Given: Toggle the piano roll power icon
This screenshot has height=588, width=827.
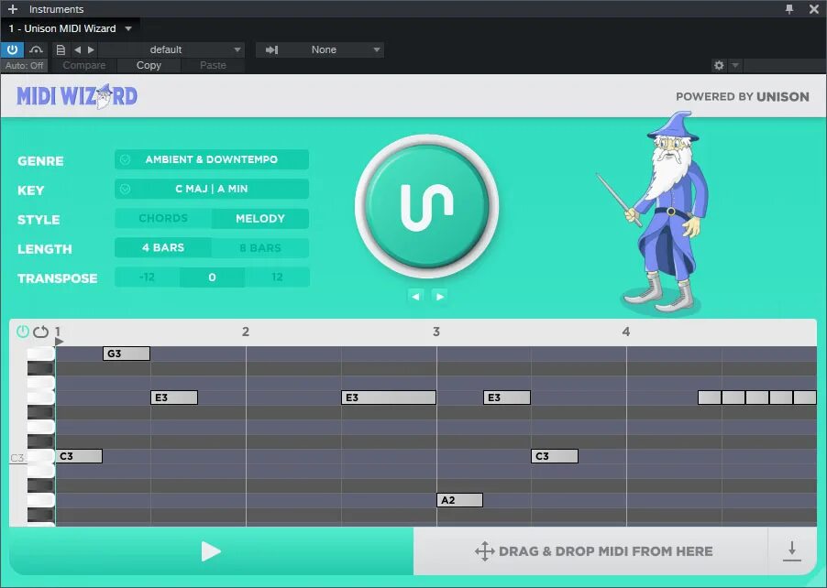Looking at the screenshot, I should 22,332.
